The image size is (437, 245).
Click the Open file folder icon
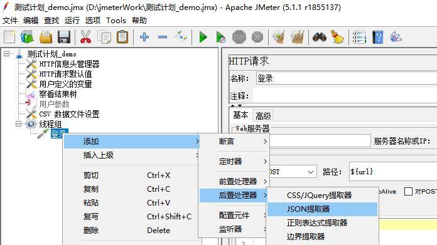[46, 37]
